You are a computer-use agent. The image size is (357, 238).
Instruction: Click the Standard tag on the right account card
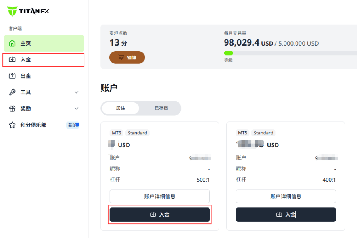(x=263, y=133)
